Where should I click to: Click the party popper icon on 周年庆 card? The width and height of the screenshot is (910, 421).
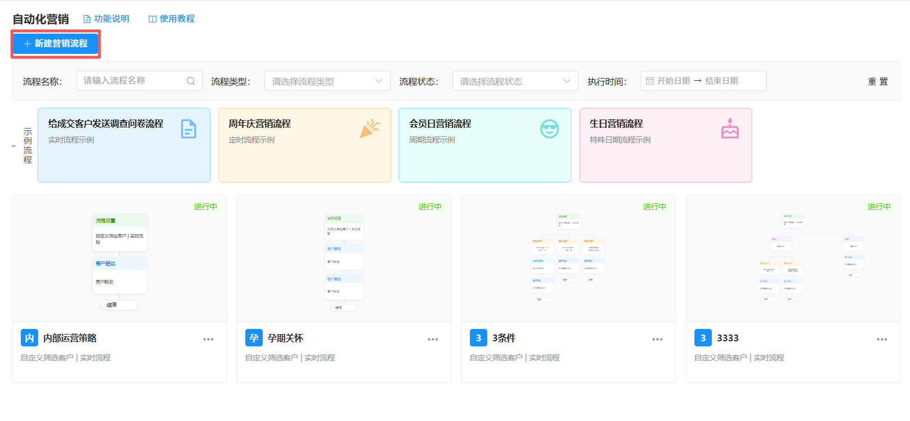pos(369,129)
